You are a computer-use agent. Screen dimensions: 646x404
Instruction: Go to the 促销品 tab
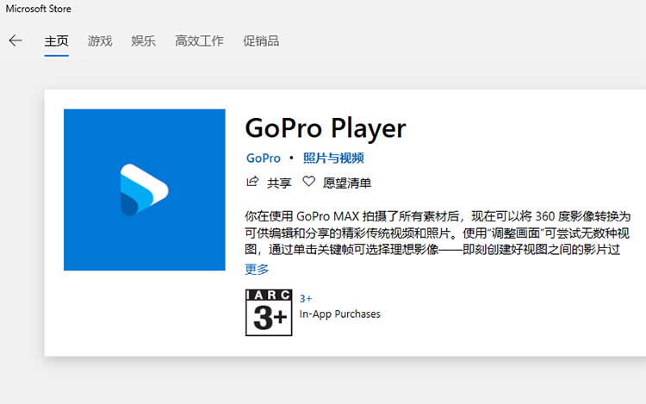pyautogui.click(x=261, y=40)
